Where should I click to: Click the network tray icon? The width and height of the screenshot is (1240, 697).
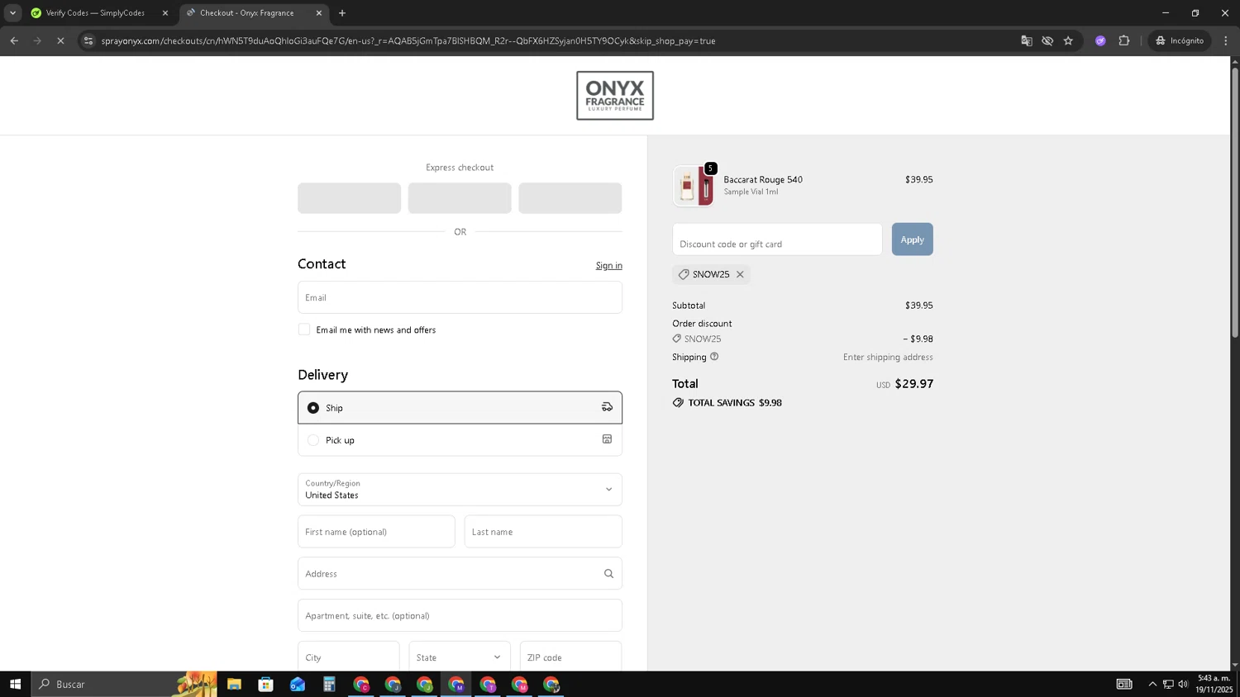pos(1168,684)
